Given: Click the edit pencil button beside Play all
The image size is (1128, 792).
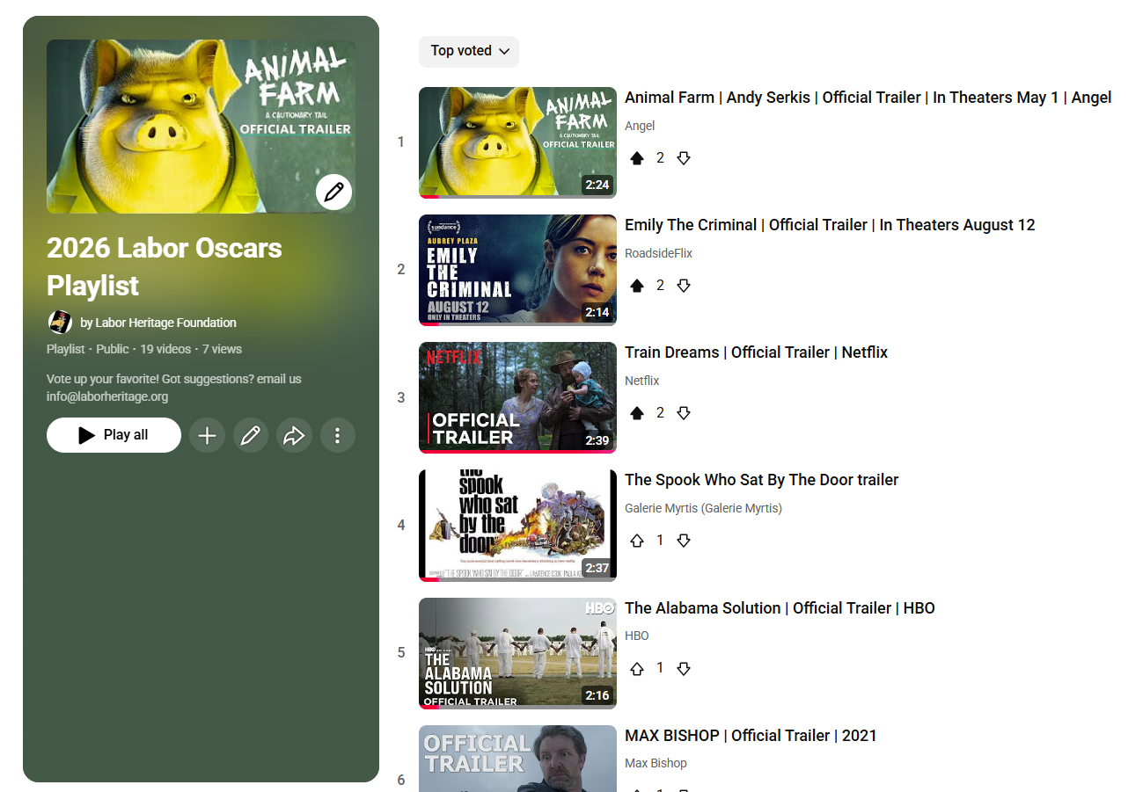Looking at the screenshot, I should pyautogui.click(x=251, y=435).
